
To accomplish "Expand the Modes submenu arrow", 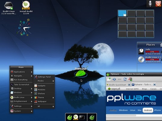I will click(53, 81).
